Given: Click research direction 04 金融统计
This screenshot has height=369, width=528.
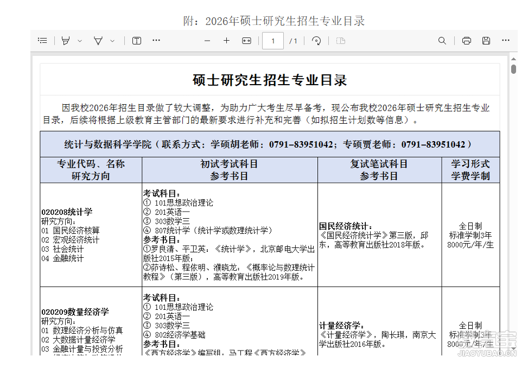Looking at the screenshot, I should [62, 258].
